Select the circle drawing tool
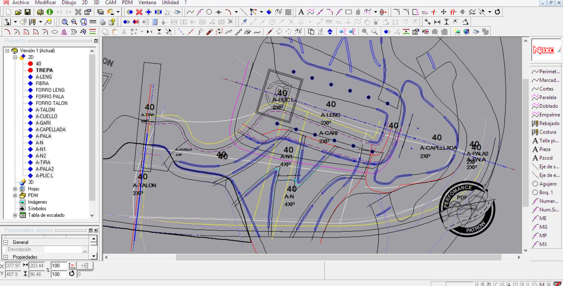Image resolution: width=563 pixels, height=286 pixels. tap(209, 12)
